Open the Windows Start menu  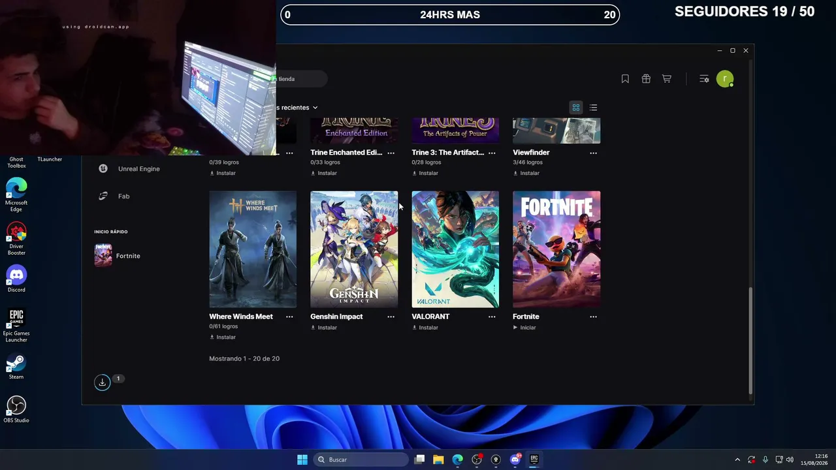coord(302,460)
